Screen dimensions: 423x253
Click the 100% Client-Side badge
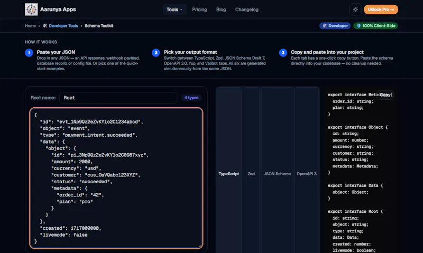tap(375, 25)
